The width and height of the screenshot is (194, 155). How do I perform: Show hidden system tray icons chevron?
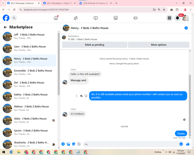(166, 152)
